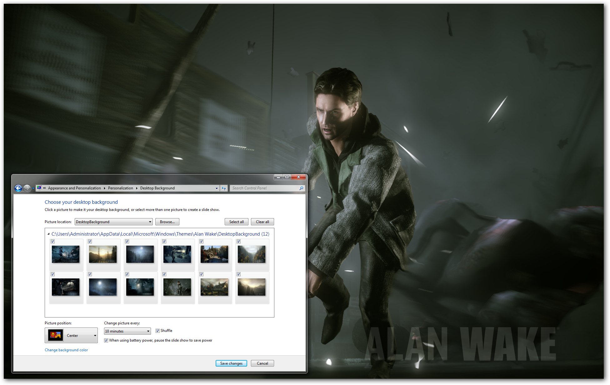Expand the arrow after Personalization breadcrumb
Viewport: 610px width, 385px height.
pos(137,188)
